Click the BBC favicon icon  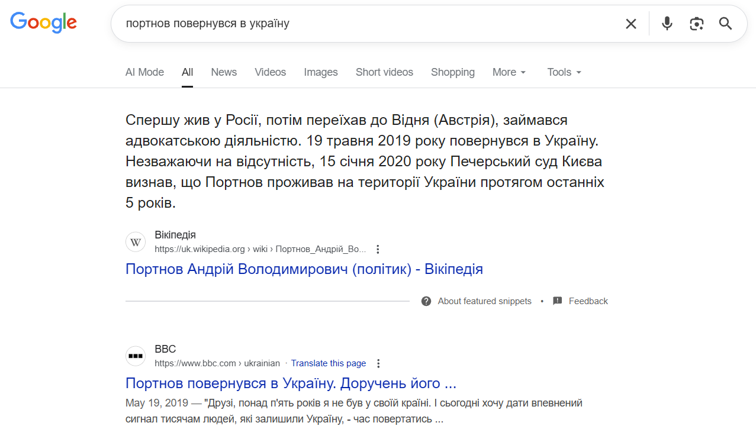(136, 356)
